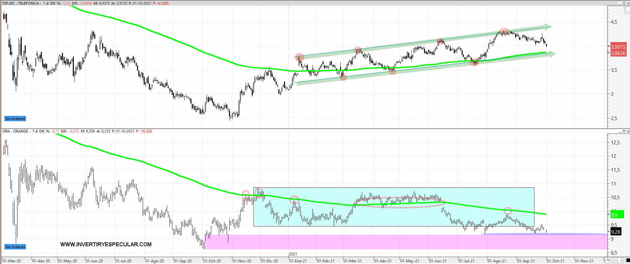Expand the blue double-chevron button
The width and height of the screenshot is (630, 264).
pos(608,261)
